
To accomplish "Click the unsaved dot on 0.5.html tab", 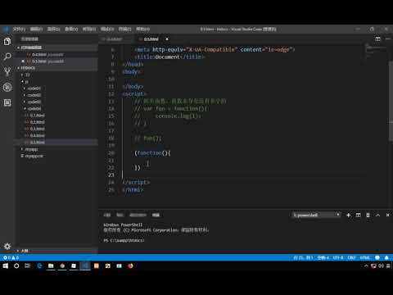I will tap(167, 39).
